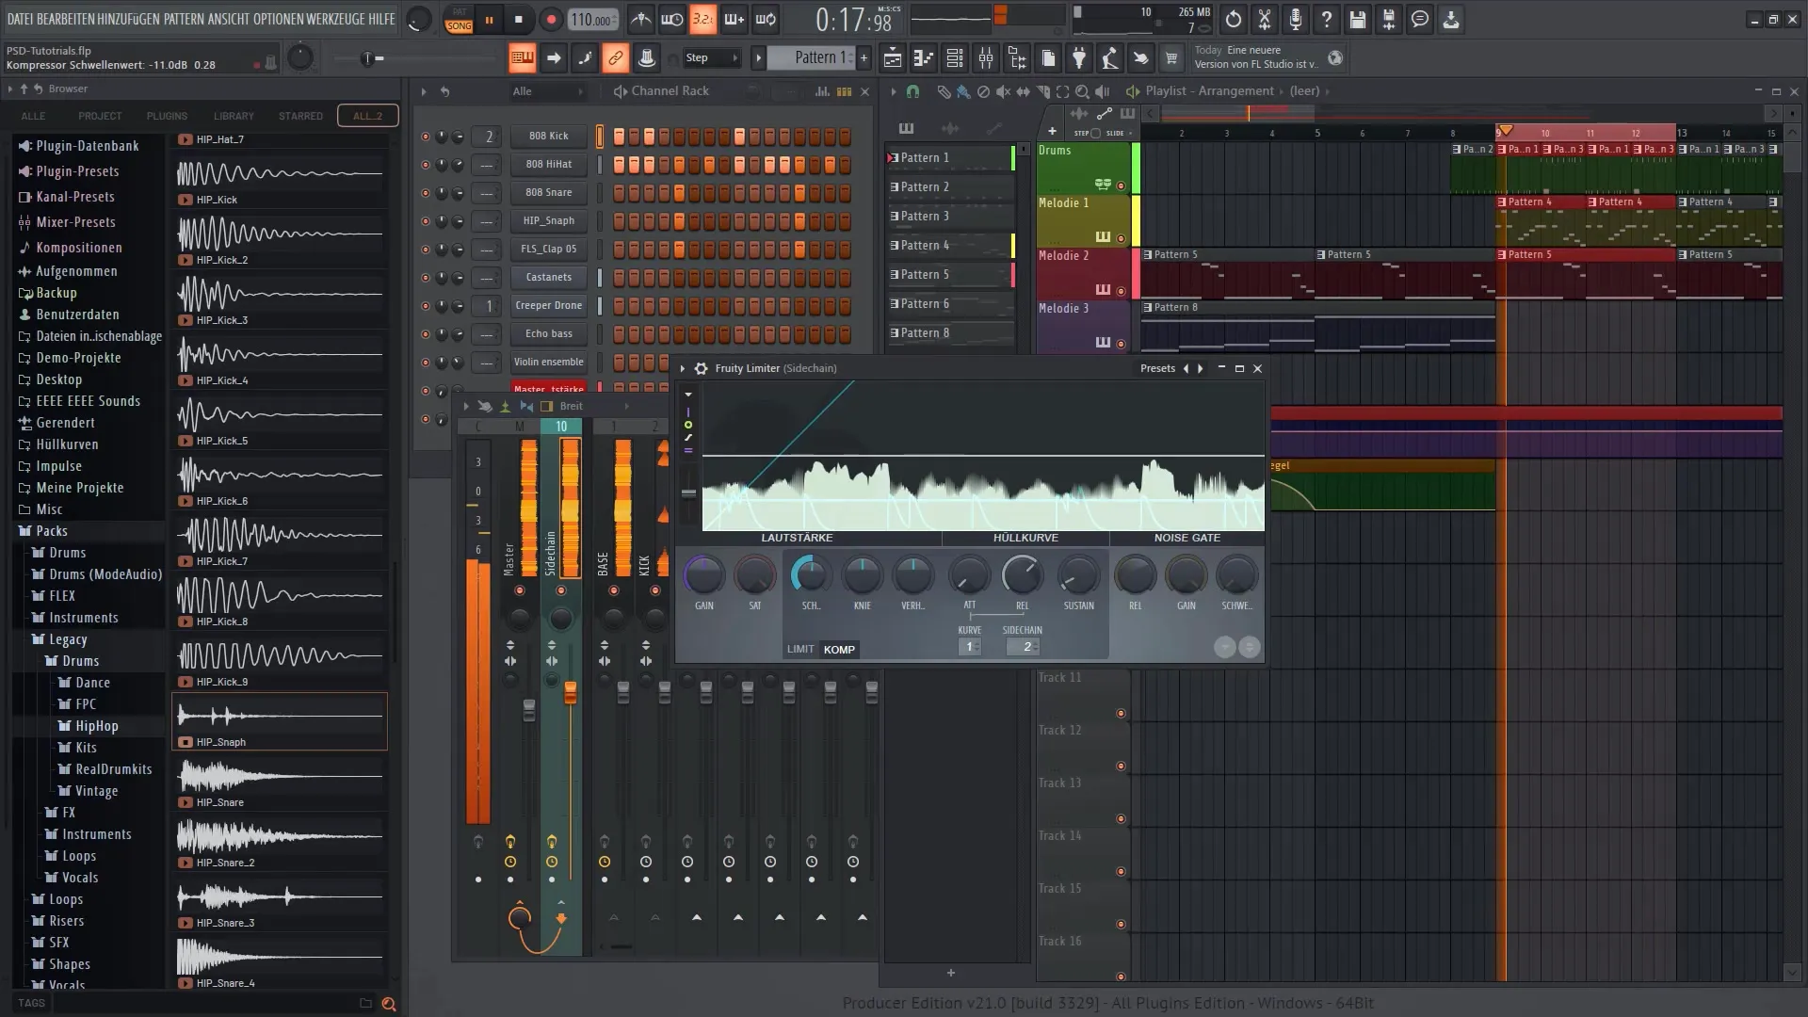This screenshot has width=1808, height=1017.
Task: Select the playlist slice tool icon
Action: tap(1042, 91)
